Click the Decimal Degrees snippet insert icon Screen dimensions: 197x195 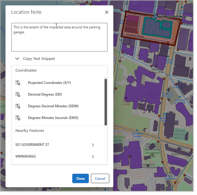coord(18,94)
